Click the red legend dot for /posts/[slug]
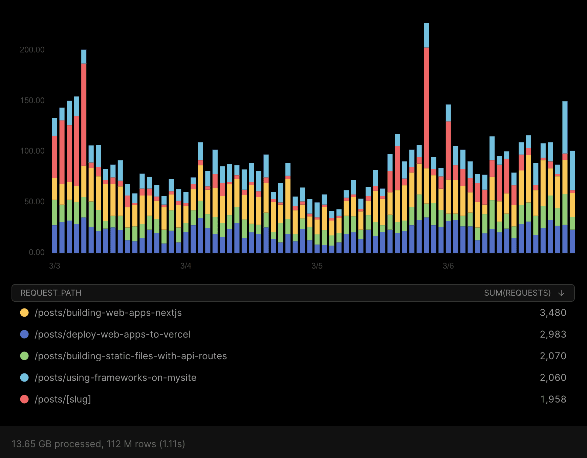The image size is (587, 458). pos(25,399)
